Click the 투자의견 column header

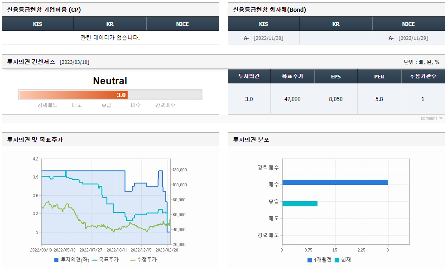click(x=249, y=76)
